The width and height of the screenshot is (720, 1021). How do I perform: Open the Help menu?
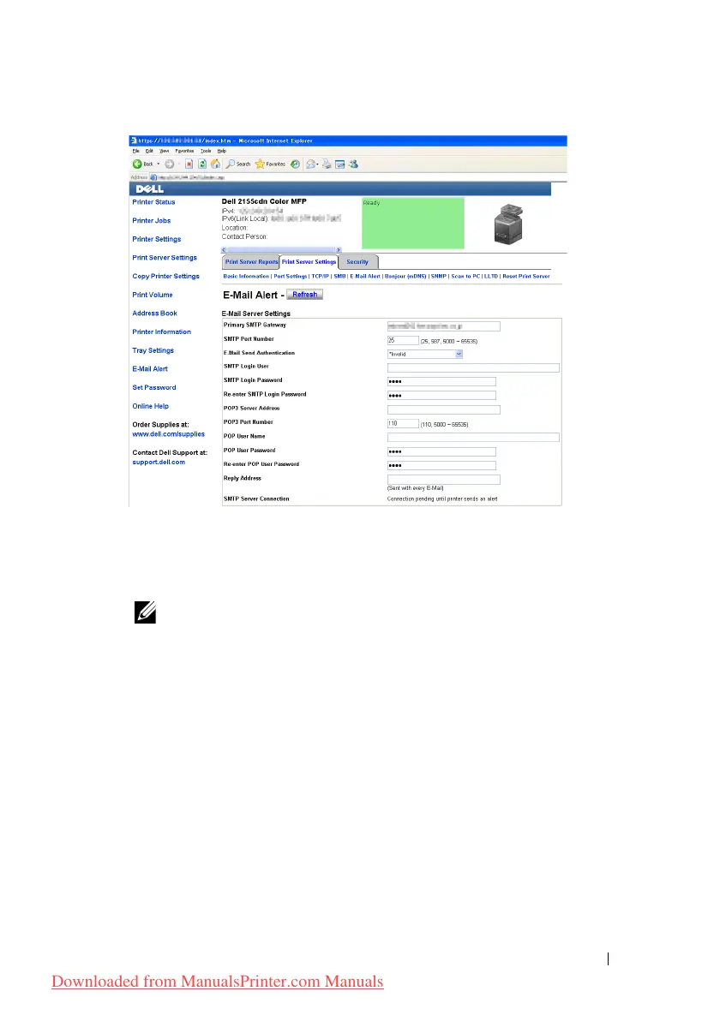221,151
